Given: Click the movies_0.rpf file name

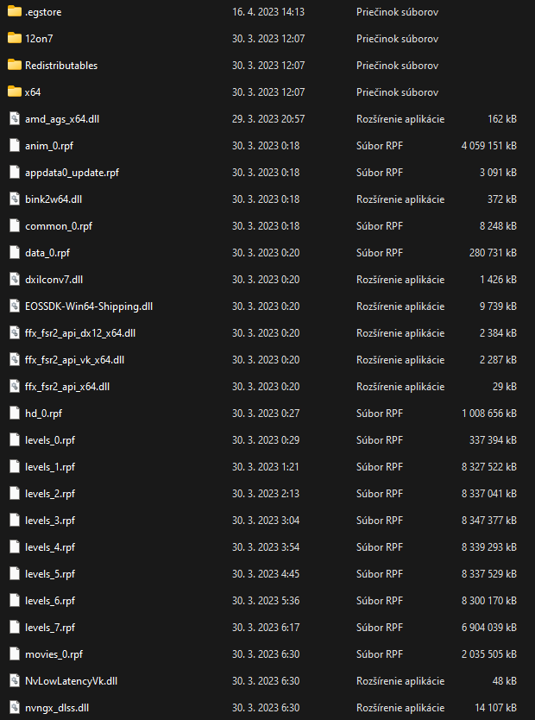Looking at the screenshot, I should 54,654.
